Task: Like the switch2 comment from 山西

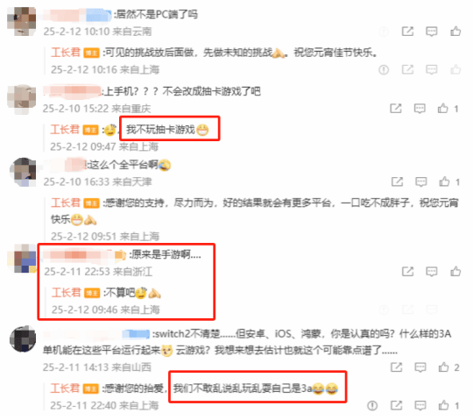Action: click(x=443, y=367)
